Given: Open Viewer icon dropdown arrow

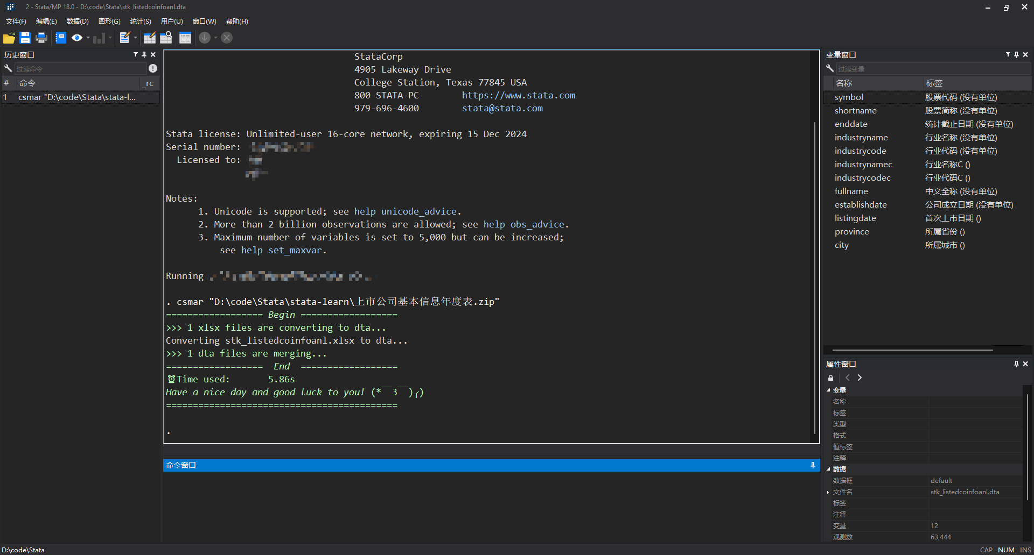Looking at the screenshot, I should (88, 38).
